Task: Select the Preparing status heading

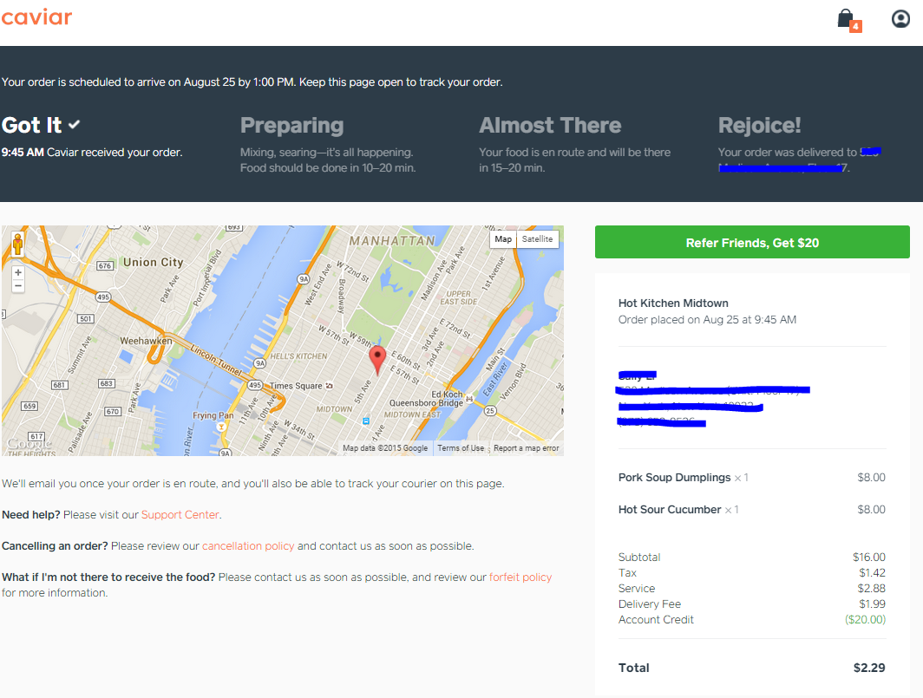Action: coord(292,126)
